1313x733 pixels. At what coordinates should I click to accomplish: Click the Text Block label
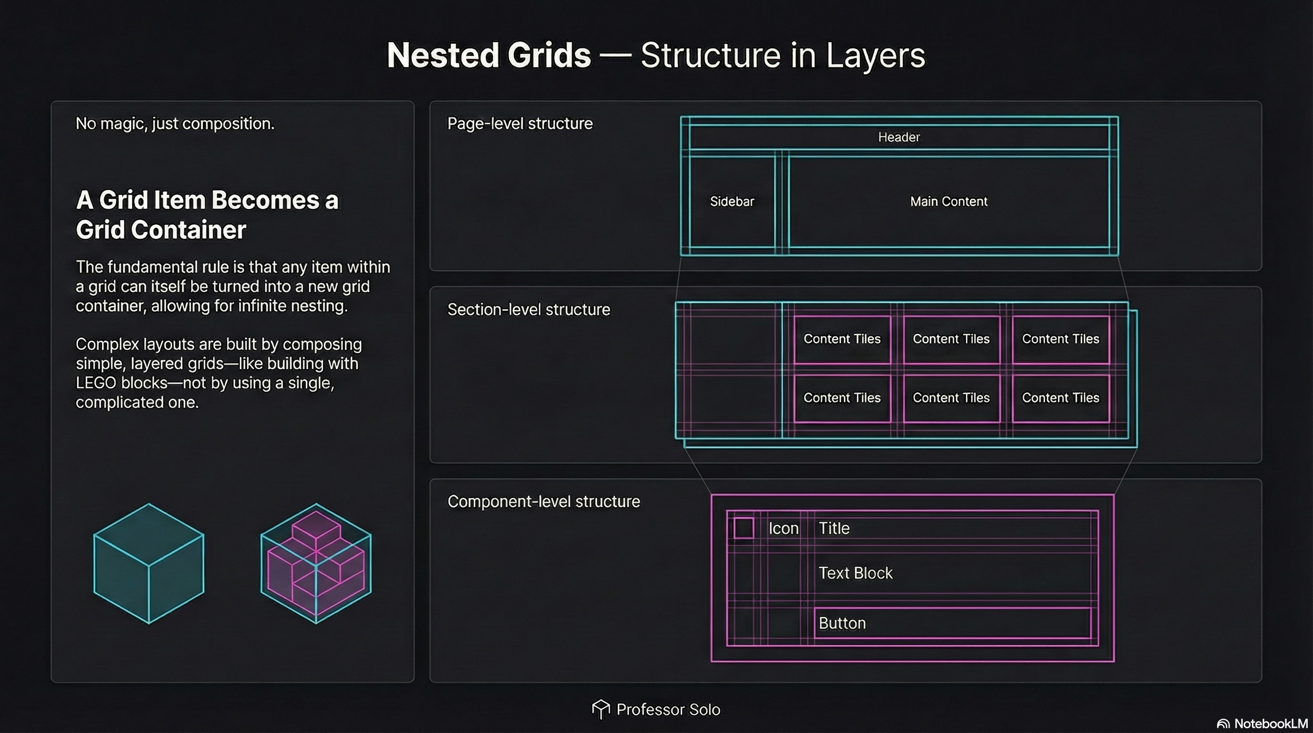[855, 573]
